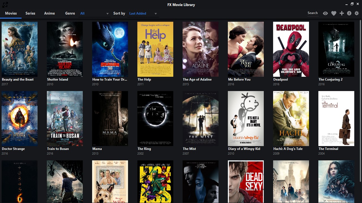Click "The Conjuring 2" title text
Screen dimensions: 362x203
pos(330,80)
